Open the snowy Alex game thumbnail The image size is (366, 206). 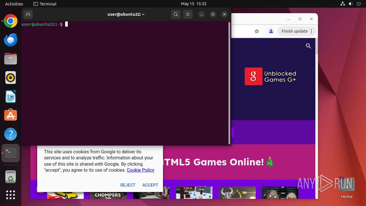point(194,193)
